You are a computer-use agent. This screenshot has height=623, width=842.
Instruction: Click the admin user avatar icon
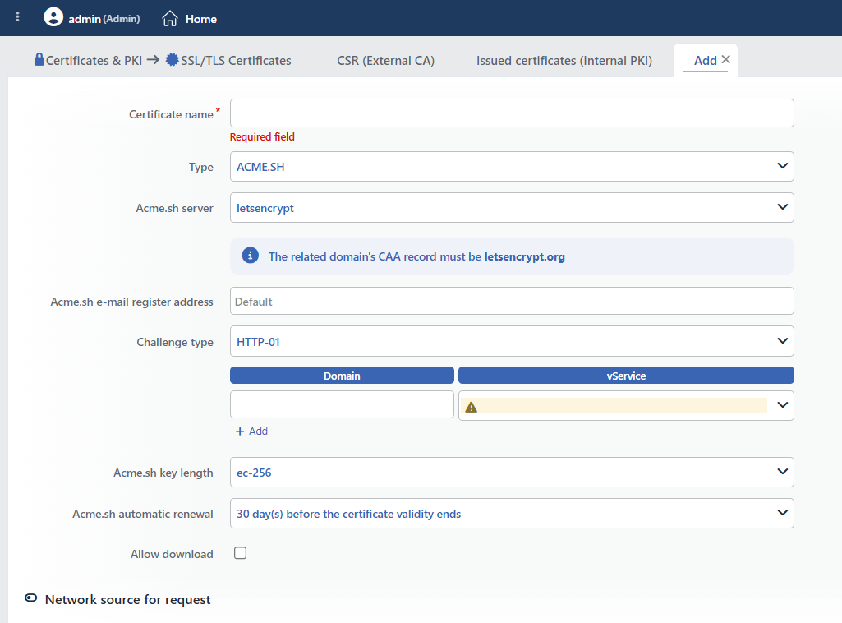pos(53,17)
